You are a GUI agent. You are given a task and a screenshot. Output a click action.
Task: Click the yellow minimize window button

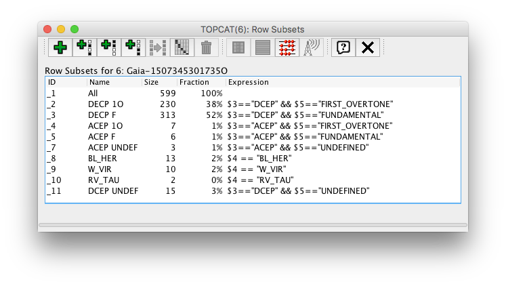coord(61,29)
